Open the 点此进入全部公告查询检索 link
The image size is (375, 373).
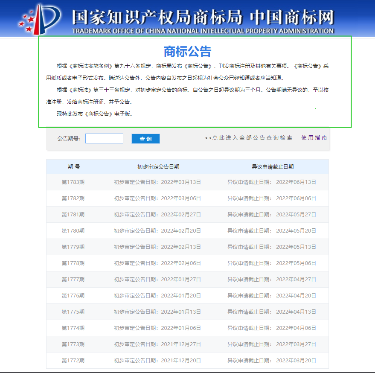click(x=248, y=138)
